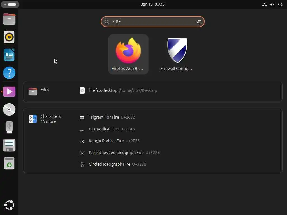Open Rhythmbox music player in dock
The height and width of the screenshot is (215, 287).
coord(9,37)
